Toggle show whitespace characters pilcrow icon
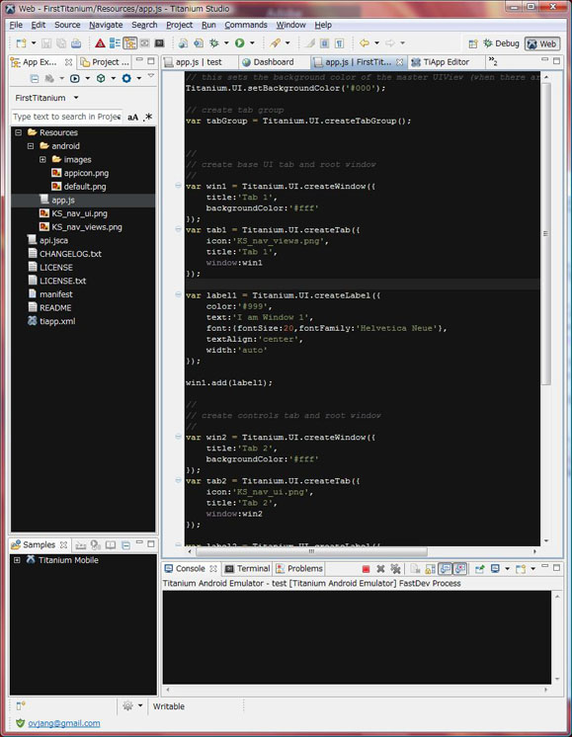Image resolution: width=572 pixels, height=737 pixels. (x=339, y=43)
